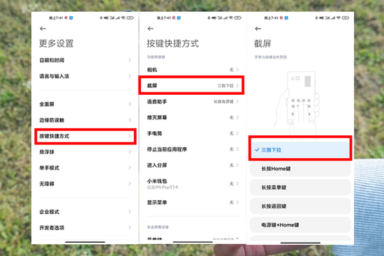This screenshot has height=256, width=384.
Task: Click the 长按电源键 value in 语音助手 row
Action: point(223,102)
